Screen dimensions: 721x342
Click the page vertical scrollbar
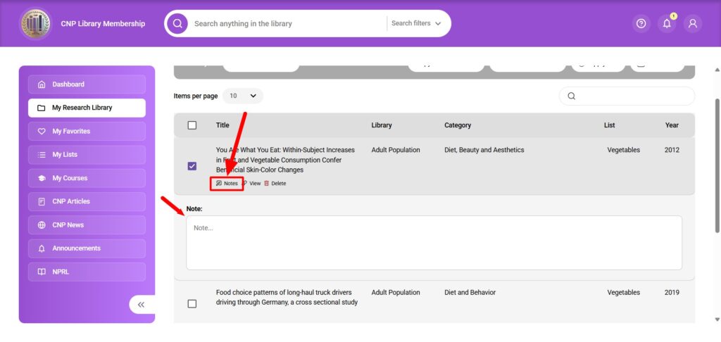(717, 162)
